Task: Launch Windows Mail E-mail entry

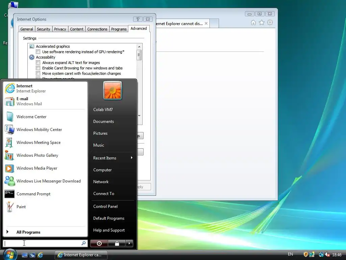Action: [45, 101]
